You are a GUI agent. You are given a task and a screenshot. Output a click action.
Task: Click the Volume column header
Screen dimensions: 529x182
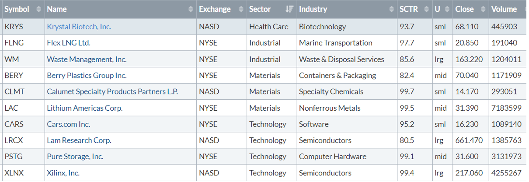pyautogui.click(x=504, y=9)
